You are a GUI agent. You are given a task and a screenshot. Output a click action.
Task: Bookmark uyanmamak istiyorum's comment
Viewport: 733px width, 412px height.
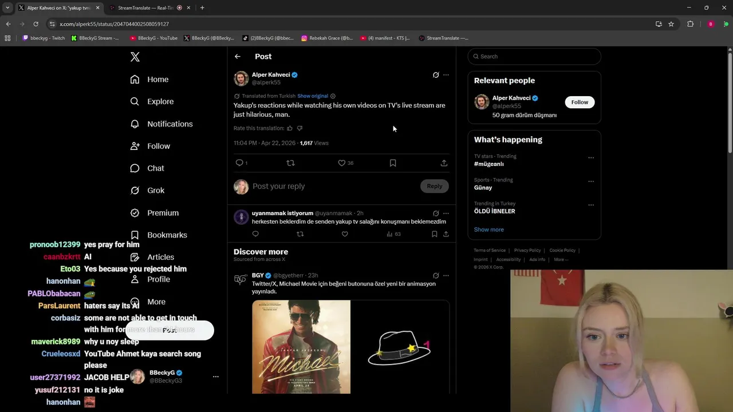point(435,234)
